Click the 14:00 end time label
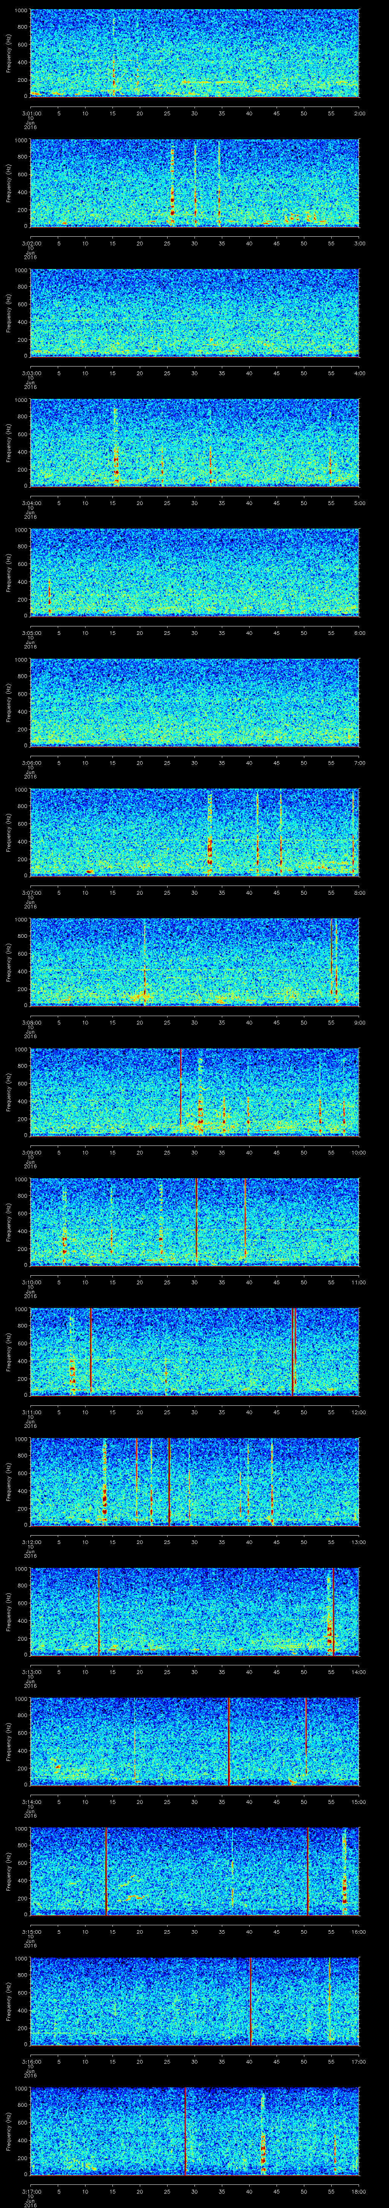Viewport: 389px width, 2208px height. tap(359, 1672)
